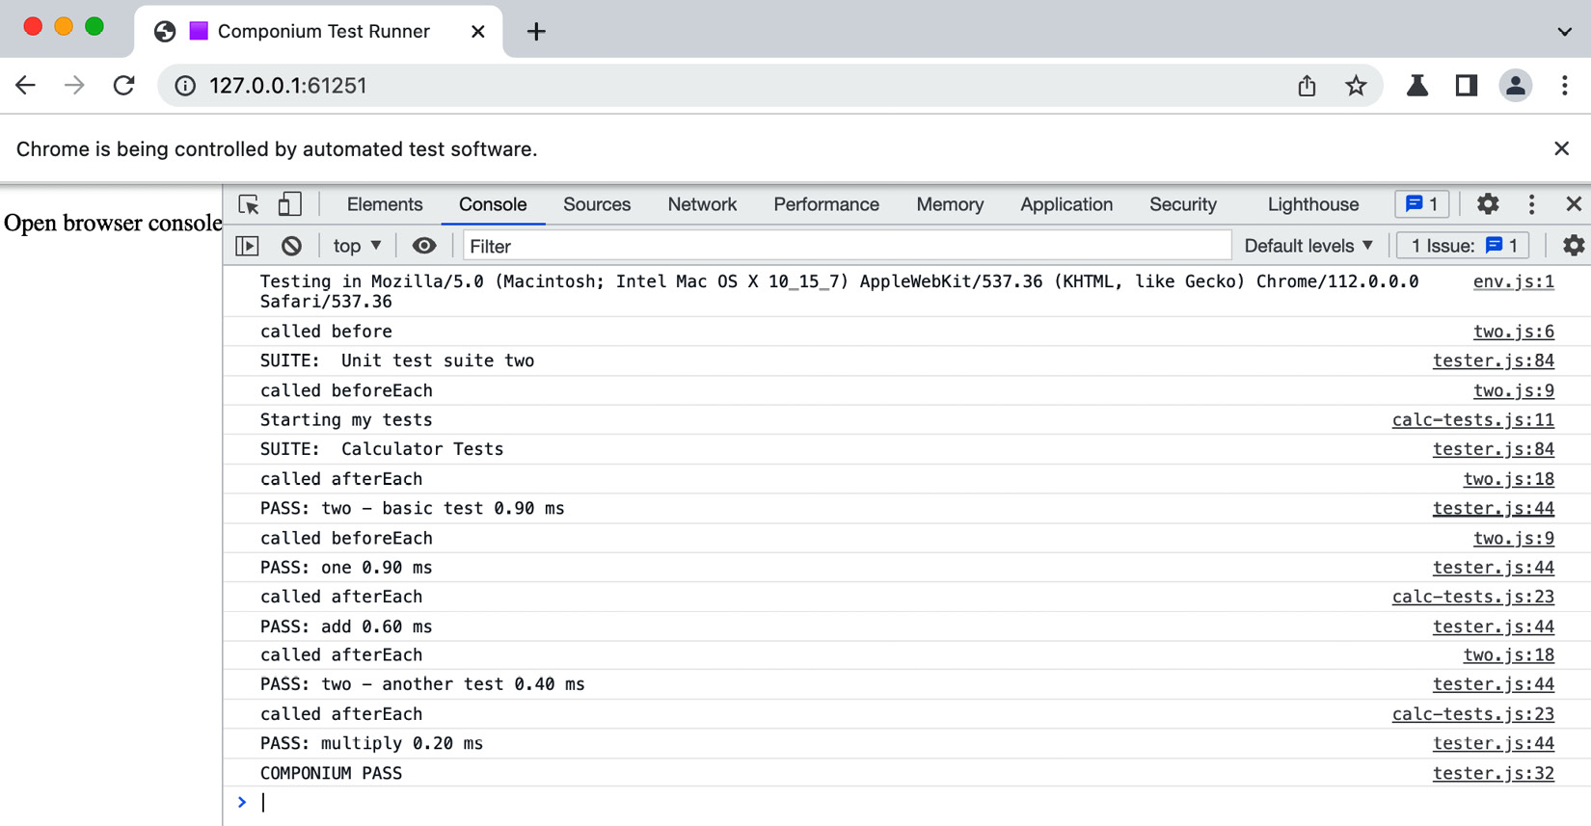
Task: Open tester.js:84 link for Calculator Tests
Action: 1493,449
